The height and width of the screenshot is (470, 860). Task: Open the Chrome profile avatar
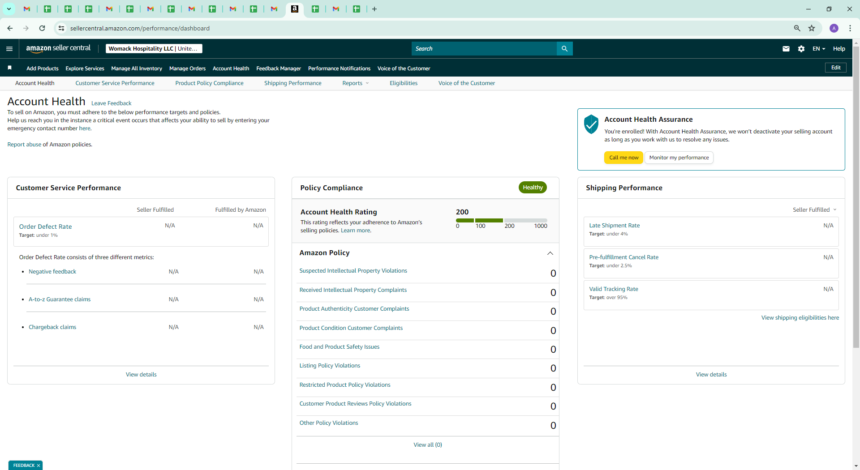834,28
